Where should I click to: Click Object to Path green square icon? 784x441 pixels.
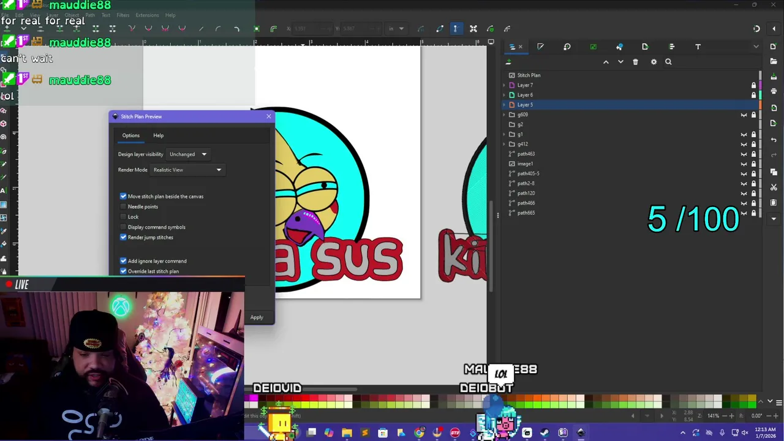point(257,29)
